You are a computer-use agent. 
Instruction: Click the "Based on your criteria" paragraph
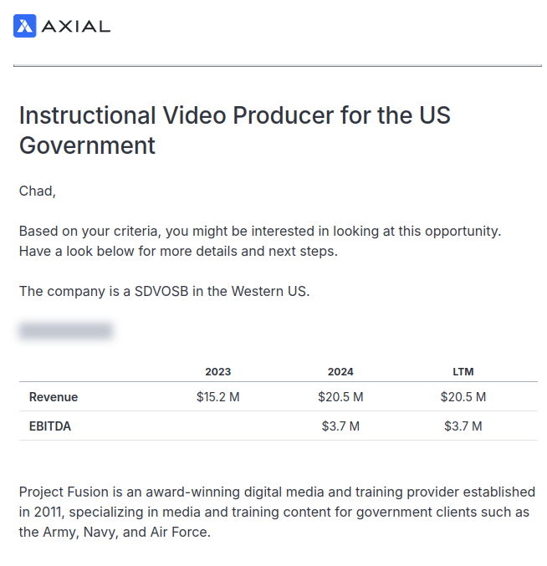tap(260, 241)
